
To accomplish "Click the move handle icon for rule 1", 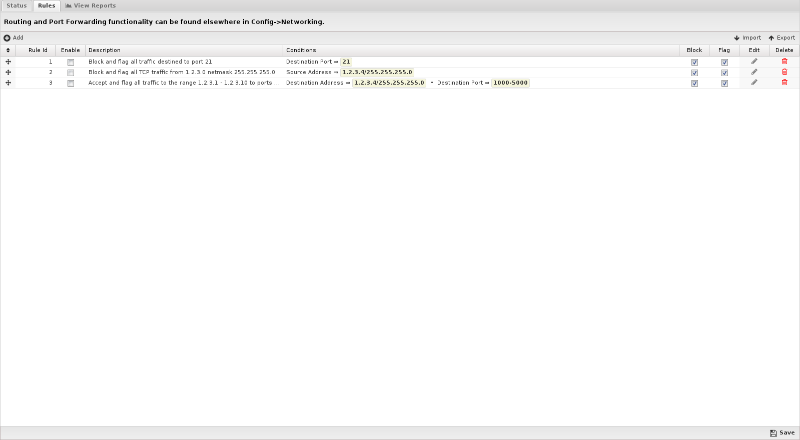I will coord(8,62).
